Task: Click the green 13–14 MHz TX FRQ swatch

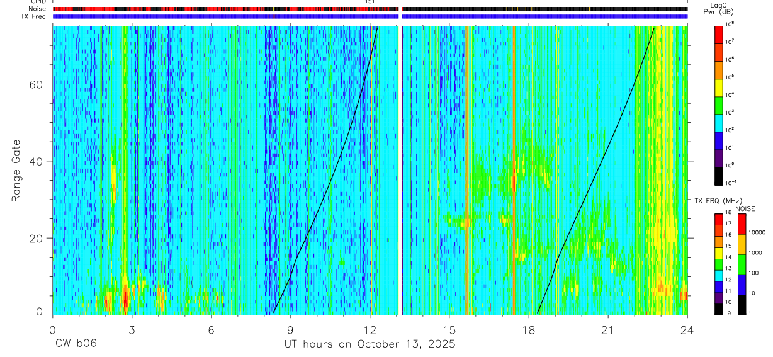Action: coord(718,264)
